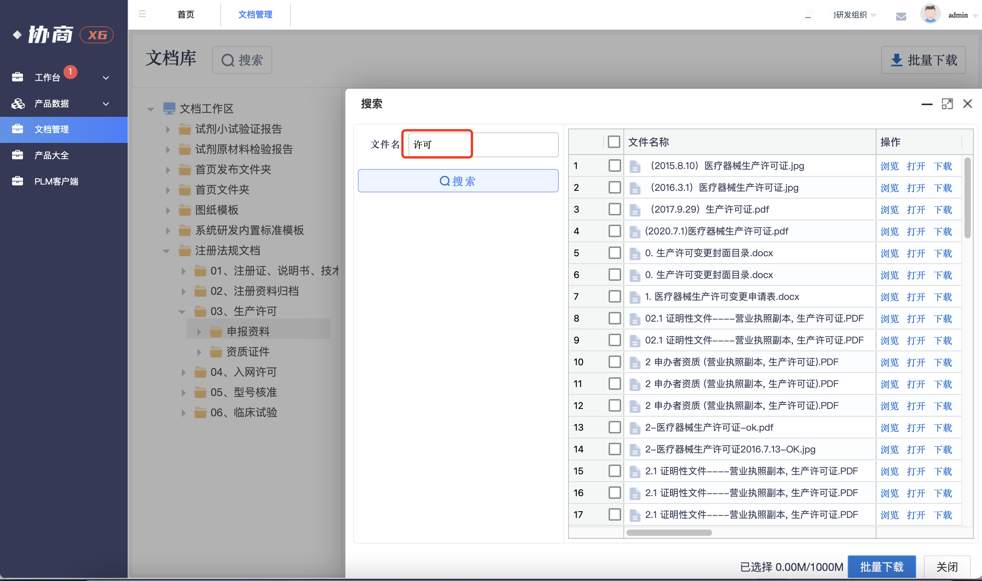
Task: Open the mail envelope icon
Action: (x=901, y=16)
